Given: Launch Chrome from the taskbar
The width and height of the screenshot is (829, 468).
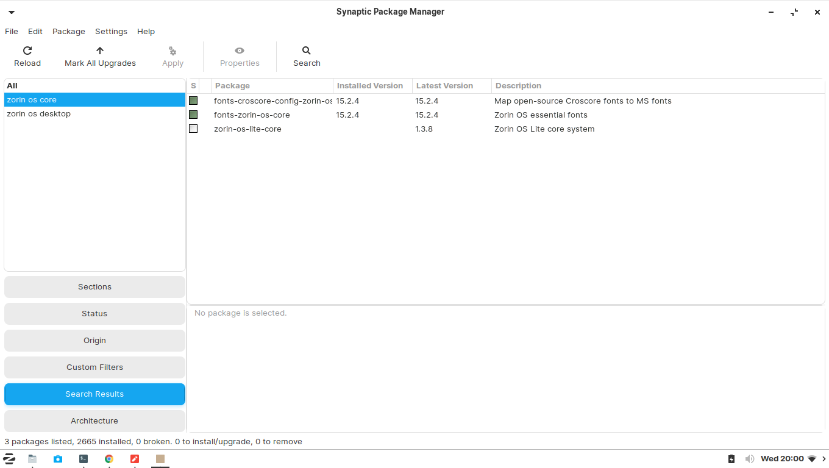Looking at the screenshot, I should coord(109,459).
